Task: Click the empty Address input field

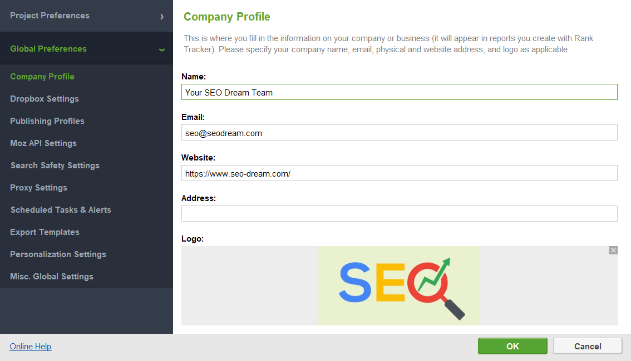Action: pyautogui.click(x=399, y=213)
